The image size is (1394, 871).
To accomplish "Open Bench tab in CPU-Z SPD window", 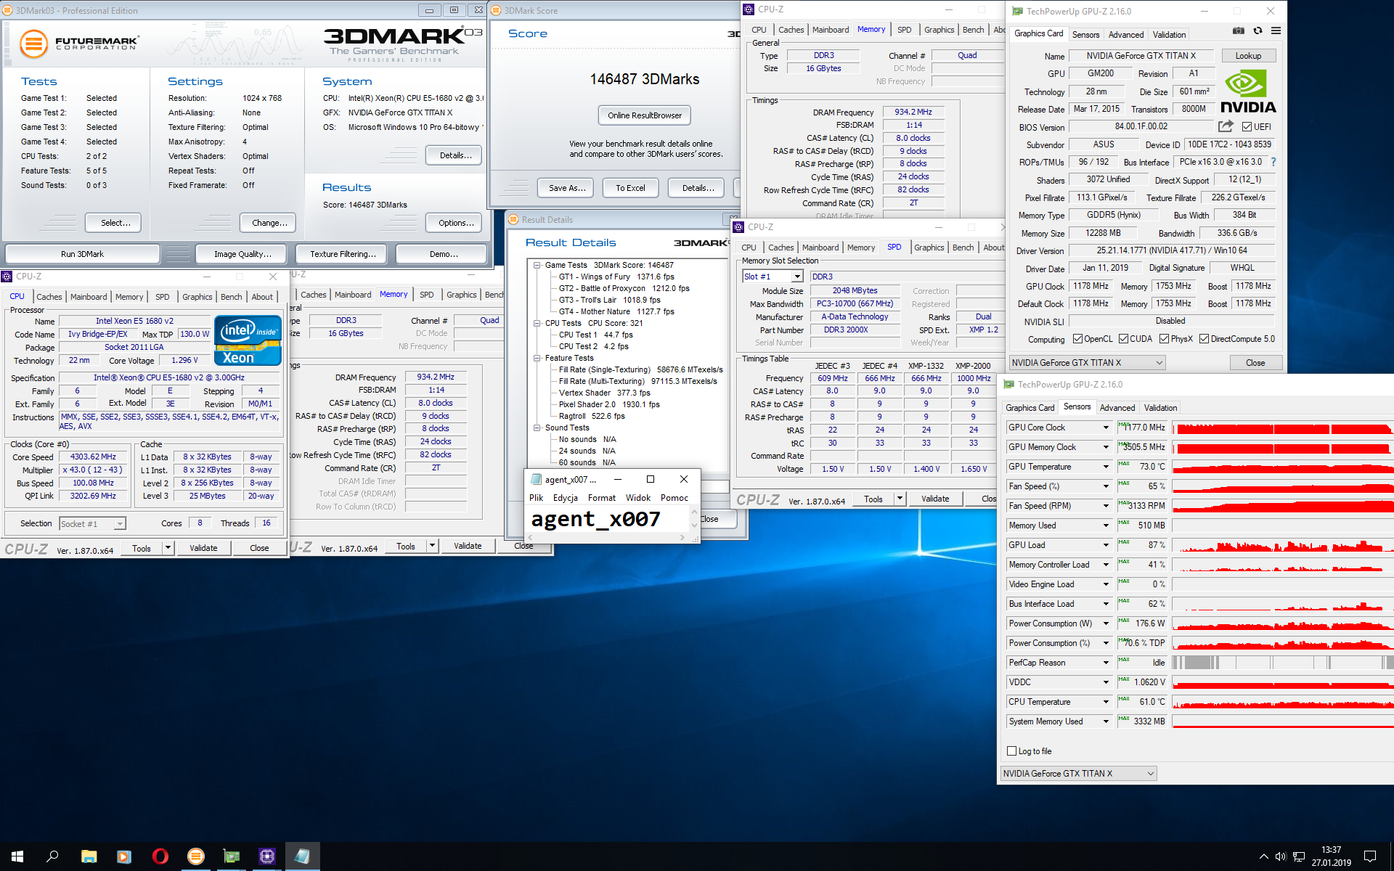I will point(963,248).
